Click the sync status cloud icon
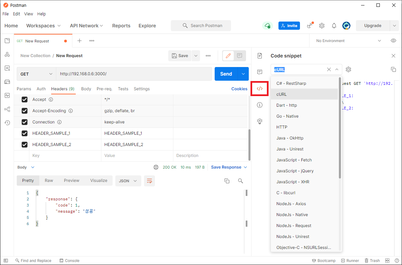Viewport: 402px width, 265px height. click(x=268, y=26)
